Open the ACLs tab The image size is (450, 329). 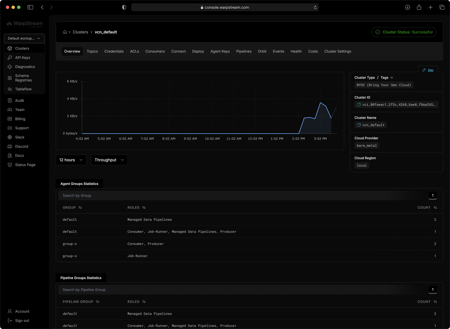click(x=134, y=51)
